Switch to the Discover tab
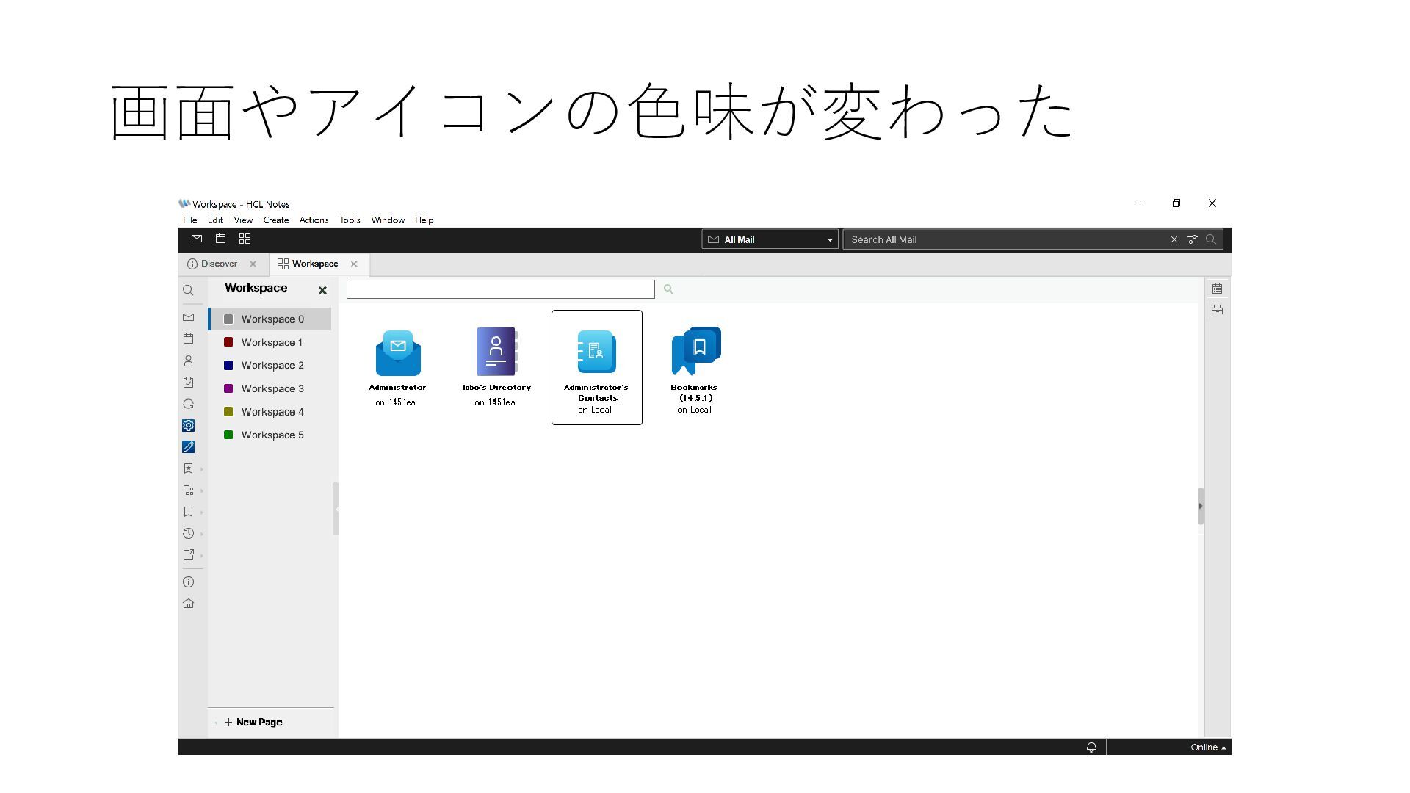Viewport: 1410px width, 793px height. [219, 264]
